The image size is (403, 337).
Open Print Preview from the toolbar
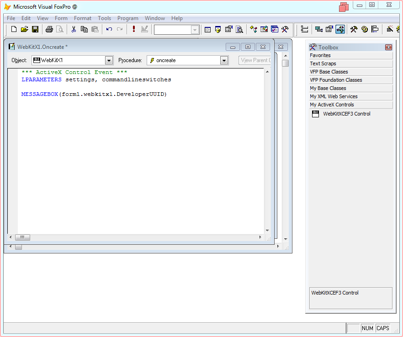pyautogui.click(x=59, y=29)
